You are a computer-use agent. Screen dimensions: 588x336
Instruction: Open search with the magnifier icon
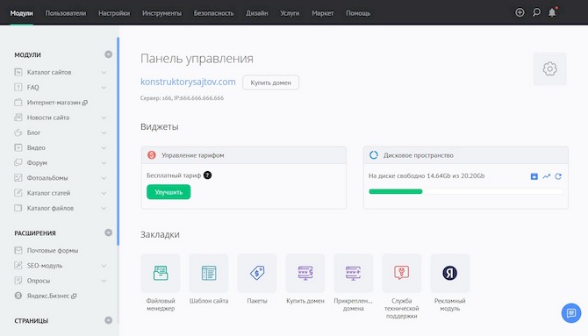pos(536,12)
